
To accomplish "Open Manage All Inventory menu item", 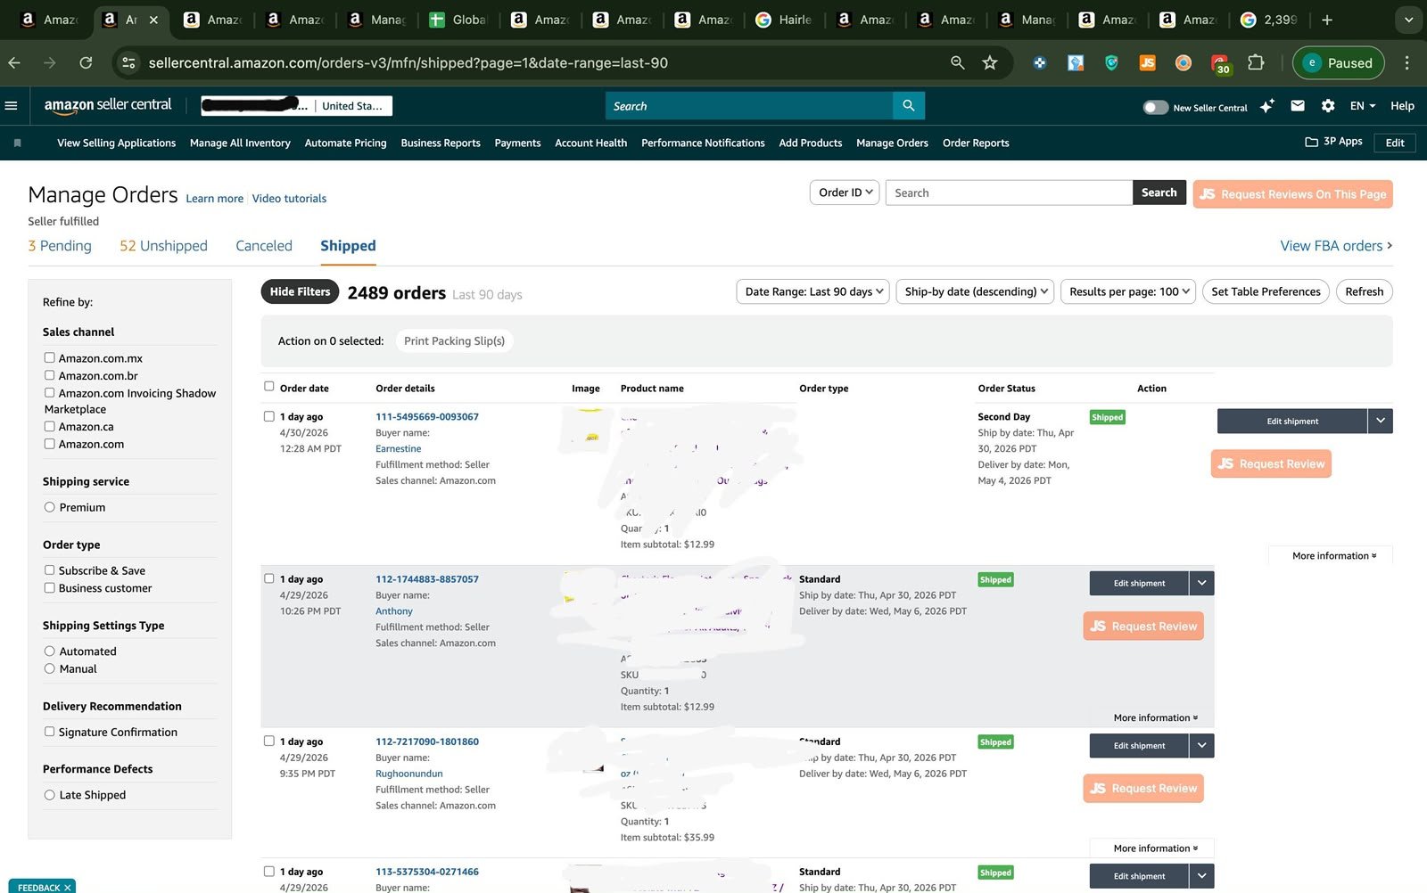I will [240, 143].
